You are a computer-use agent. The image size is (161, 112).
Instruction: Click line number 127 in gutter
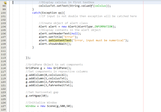tap(3, 106)
